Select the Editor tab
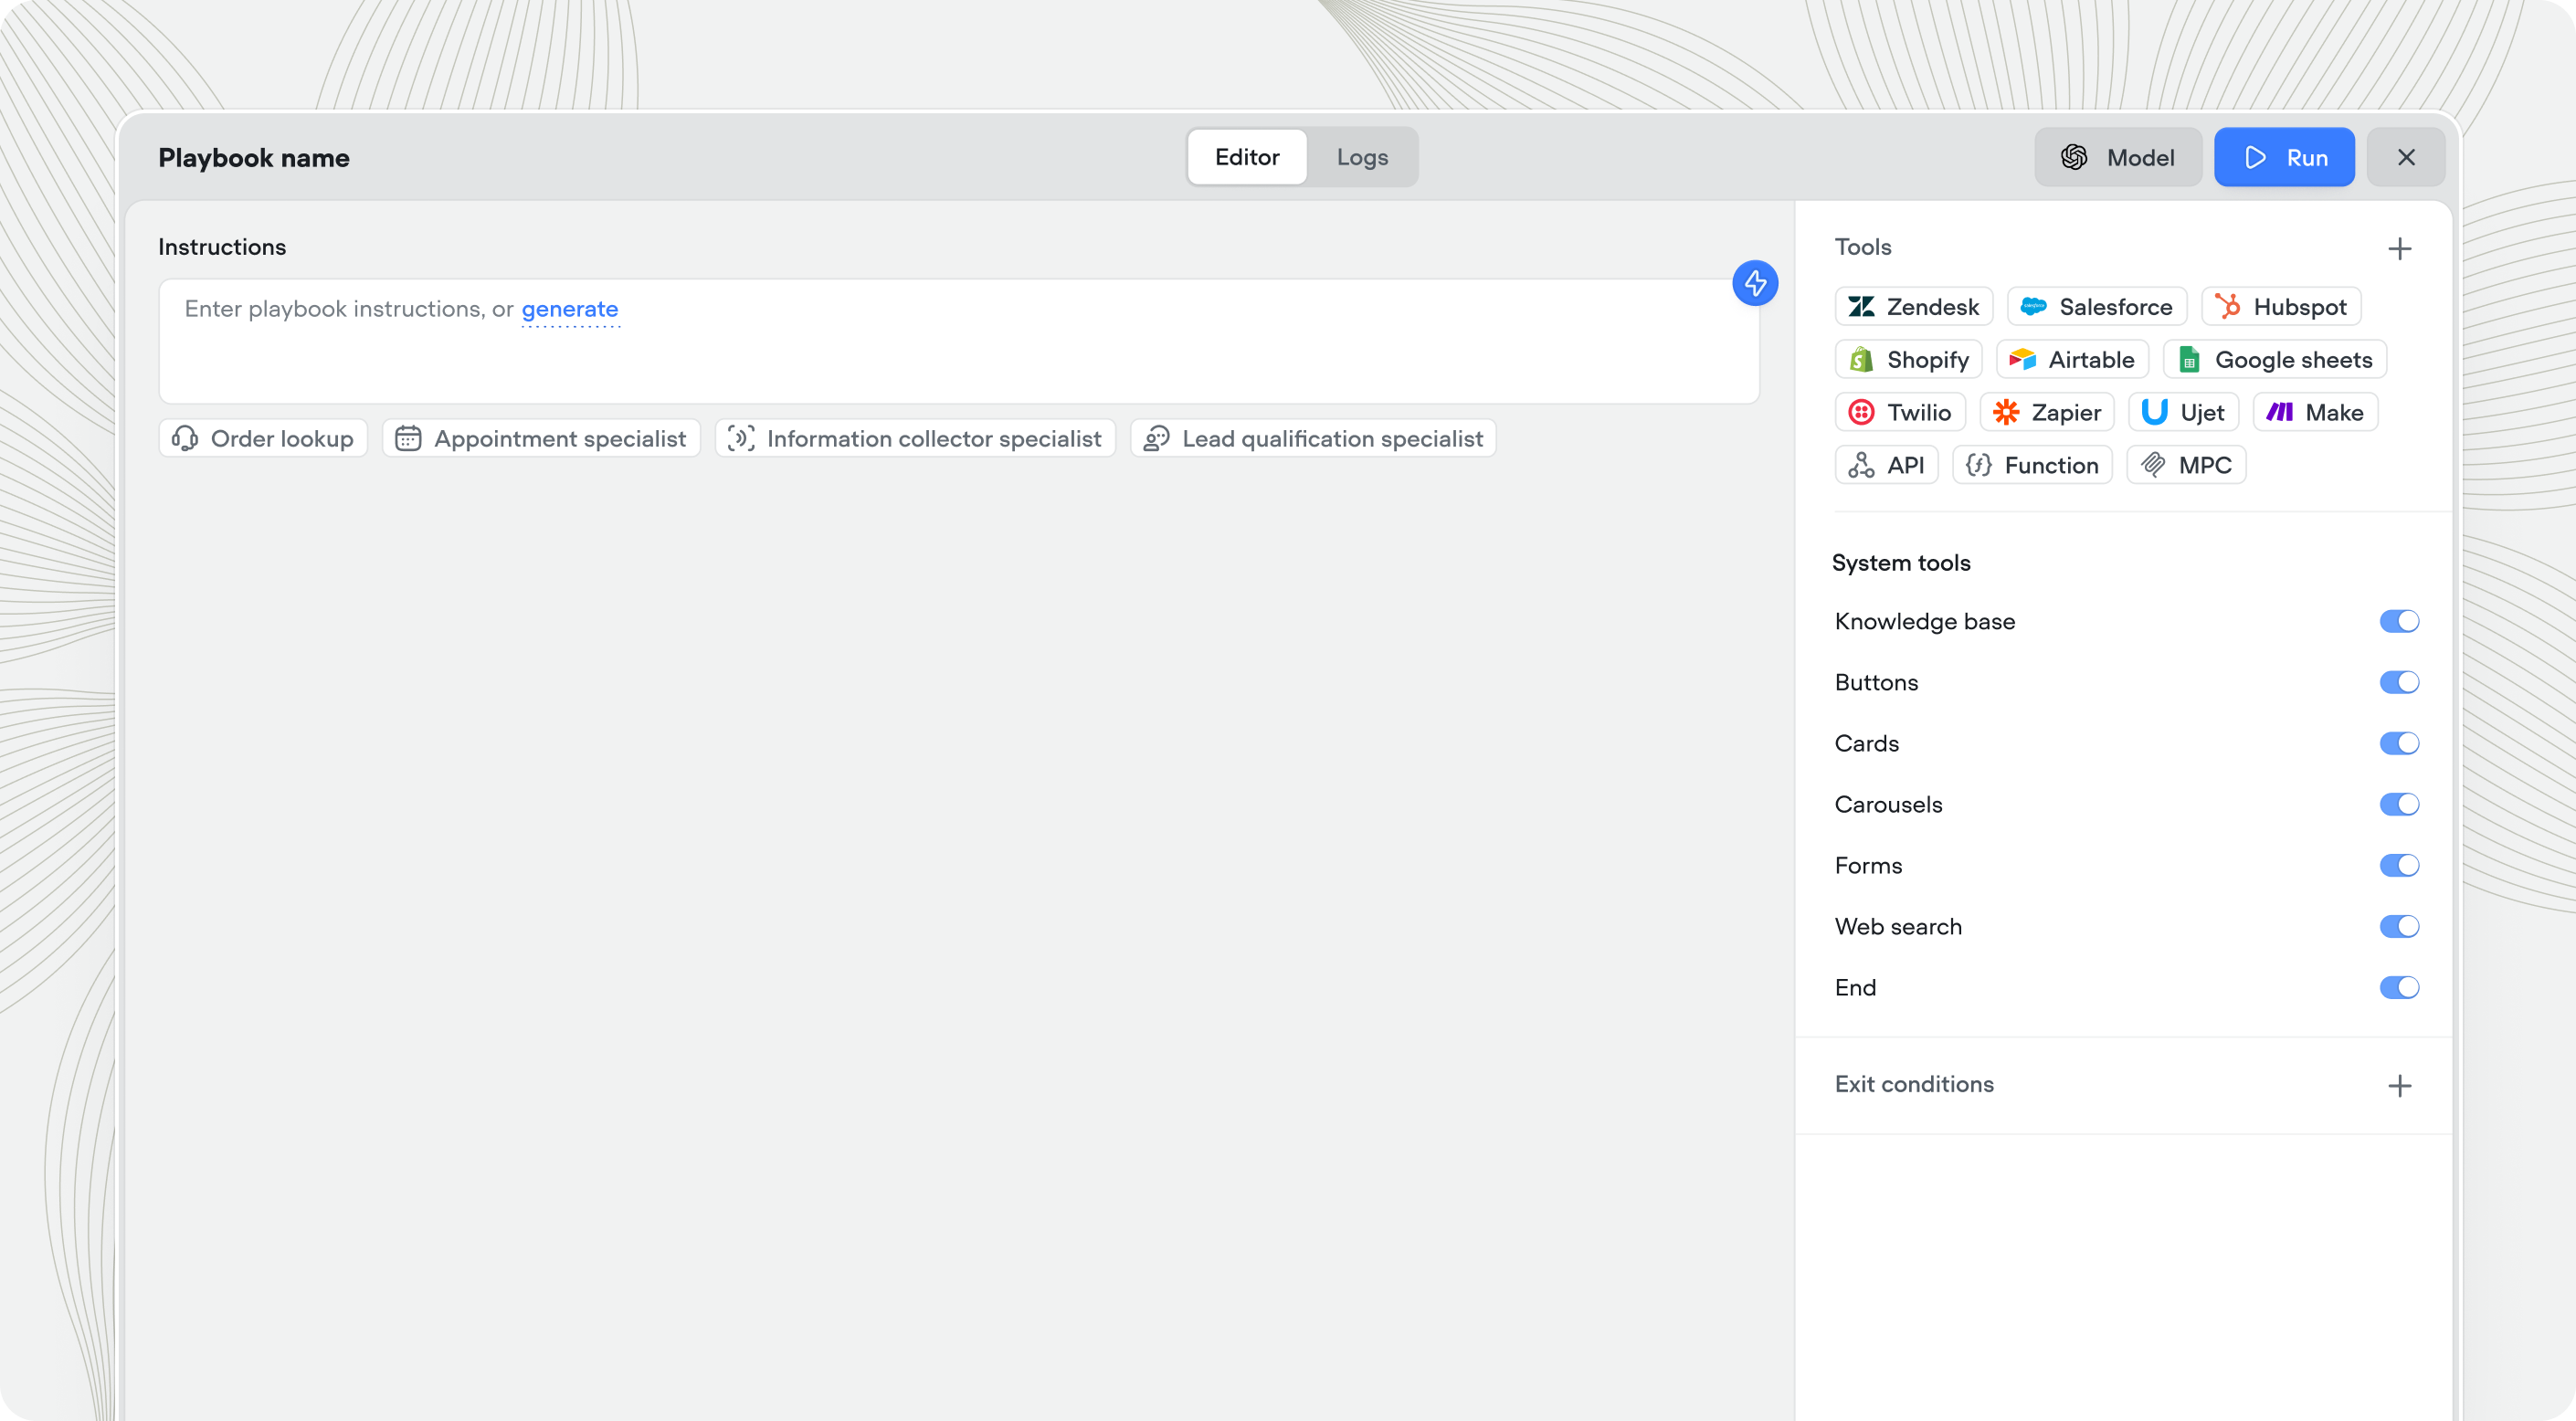Viewport: 2576px width, 1421px height. click(1246, 157)
